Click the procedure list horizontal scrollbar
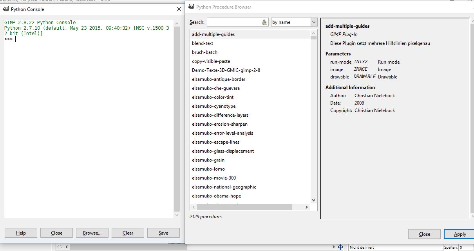 click(251, 207)
